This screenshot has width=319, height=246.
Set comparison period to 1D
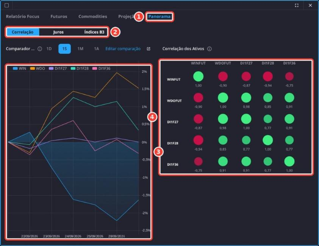tap(49, 49)
